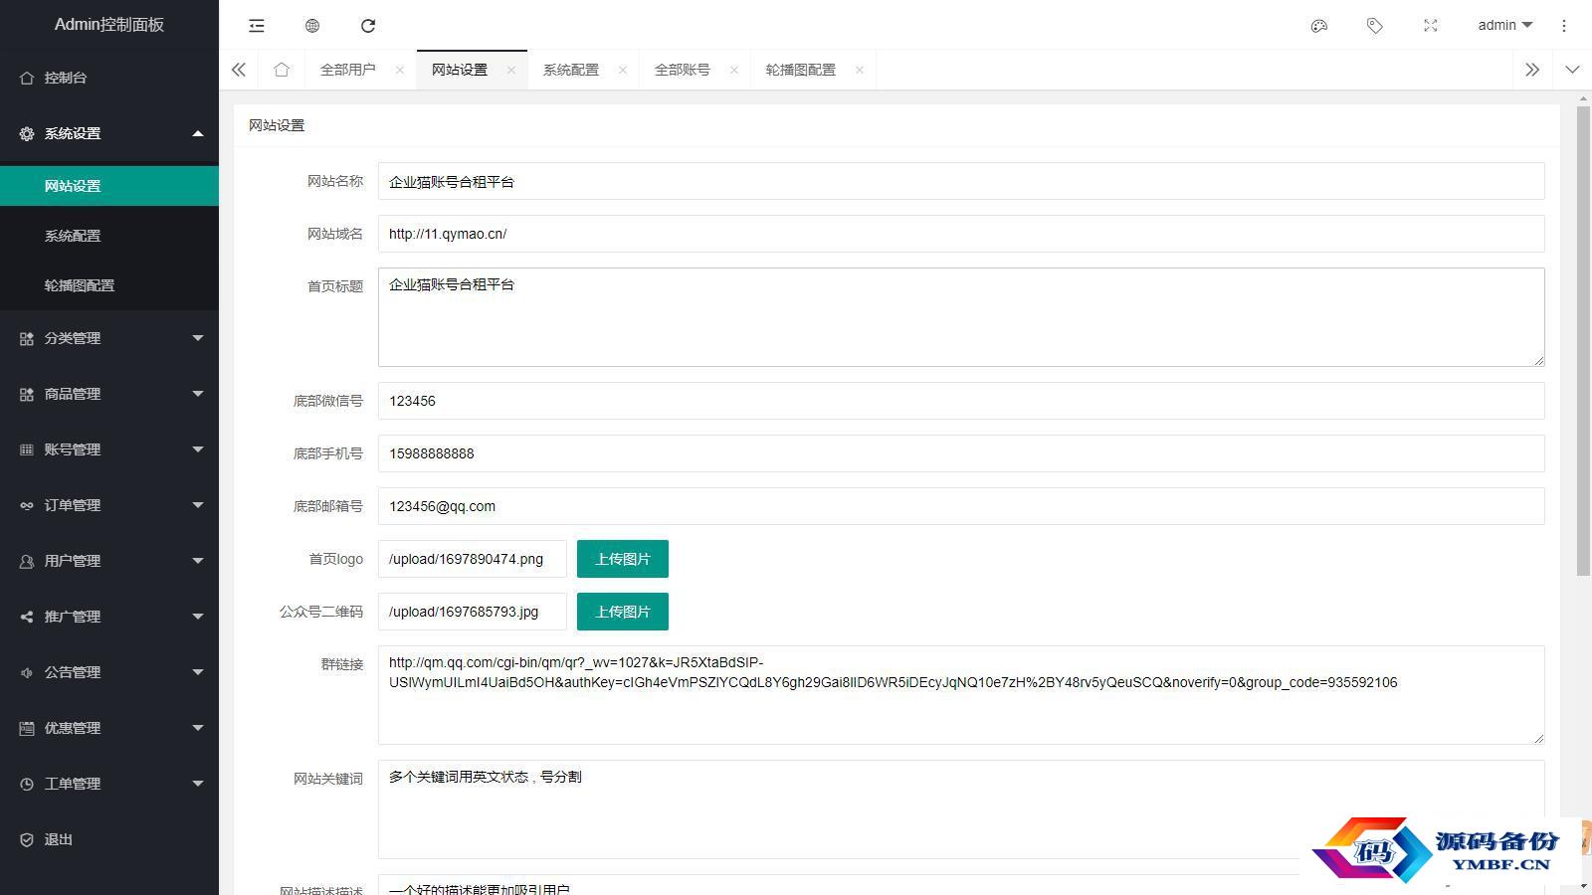Switch to the 全部账号 tab
The width and height of the screenshot is (1592, 895).
point(683,70)
